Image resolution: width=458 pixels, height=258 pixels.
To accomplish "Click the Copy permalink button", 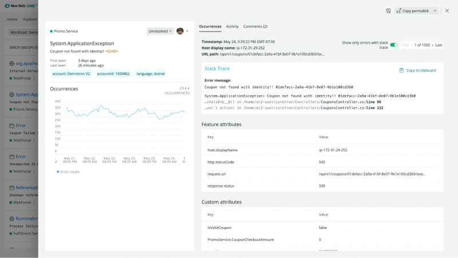I will [413, 11].
